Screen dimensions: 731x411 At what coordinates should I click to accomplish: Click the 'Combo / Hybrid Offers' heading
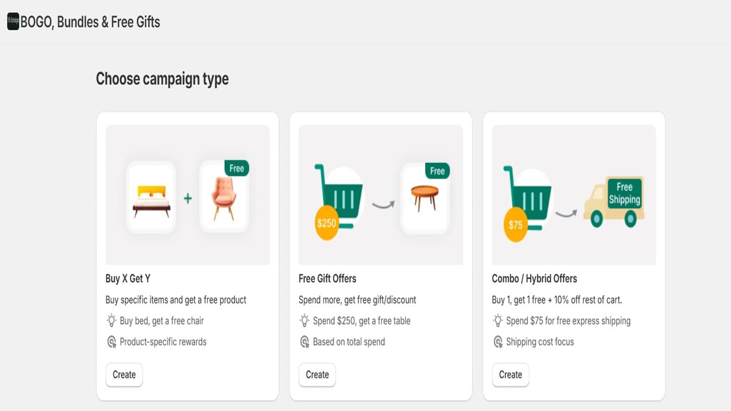tap(534, 279)
